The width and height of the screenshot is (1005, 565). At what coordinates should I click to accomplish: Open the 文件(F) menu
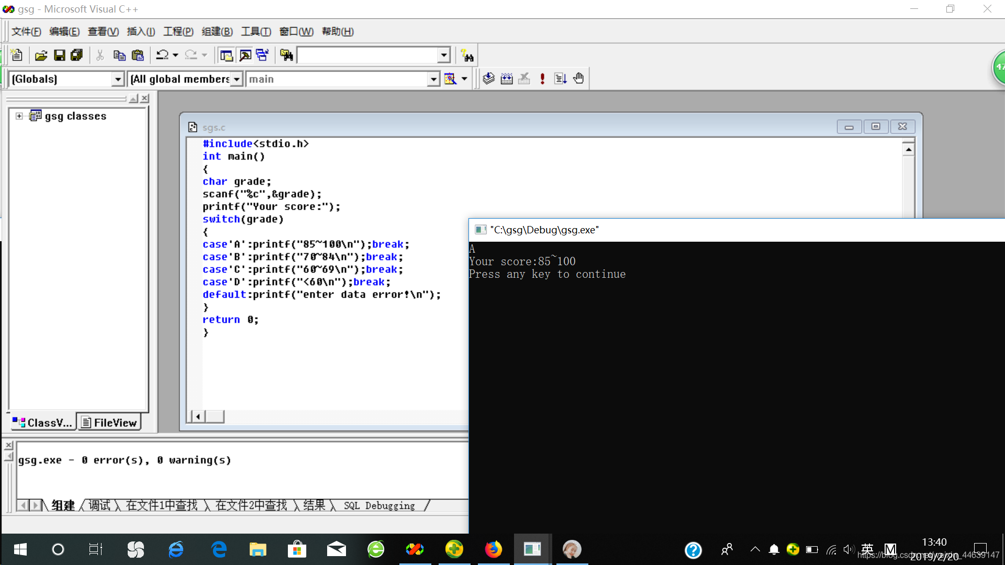tap(26, 31)
